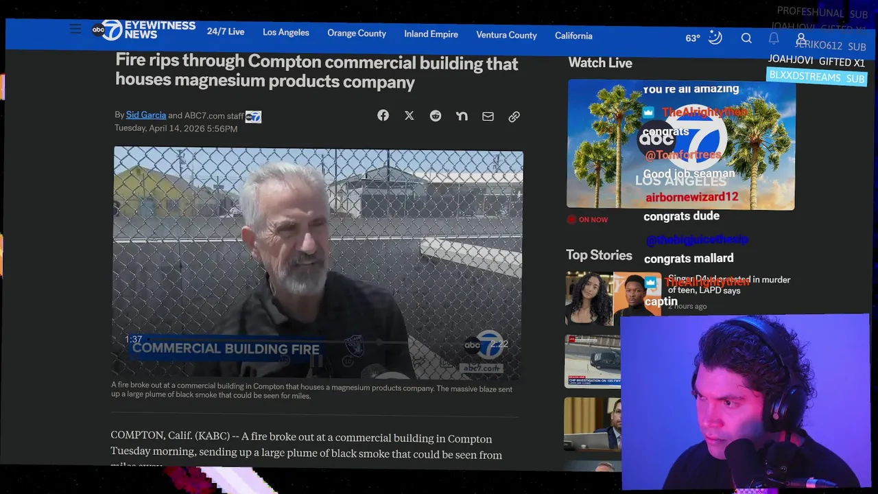Open the car investigation story thumbnail
Image resolution: width=878 pixels, height=494 pixels.
[593, 361]
